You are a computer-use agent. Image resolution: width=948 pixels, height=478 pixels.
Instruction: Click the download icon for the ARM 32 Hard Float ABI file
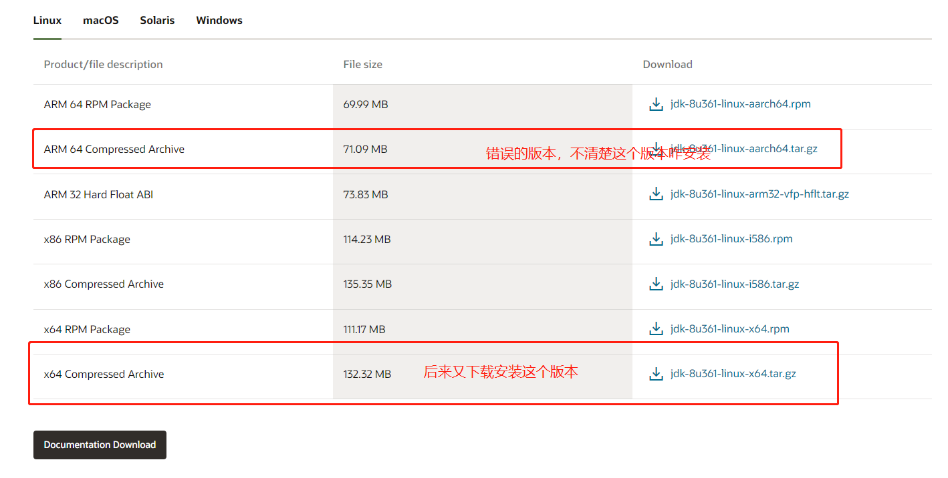[656, 194]
